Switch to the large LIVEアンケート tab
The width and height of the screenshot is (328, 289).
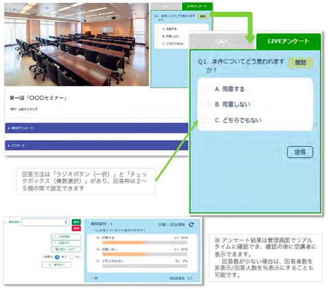pos(284,41)
